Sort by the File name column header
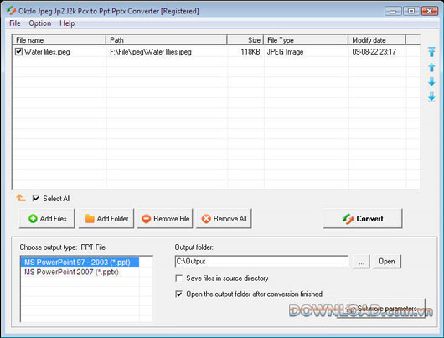This screenshot has height=338, width=444. click(59, 40)
